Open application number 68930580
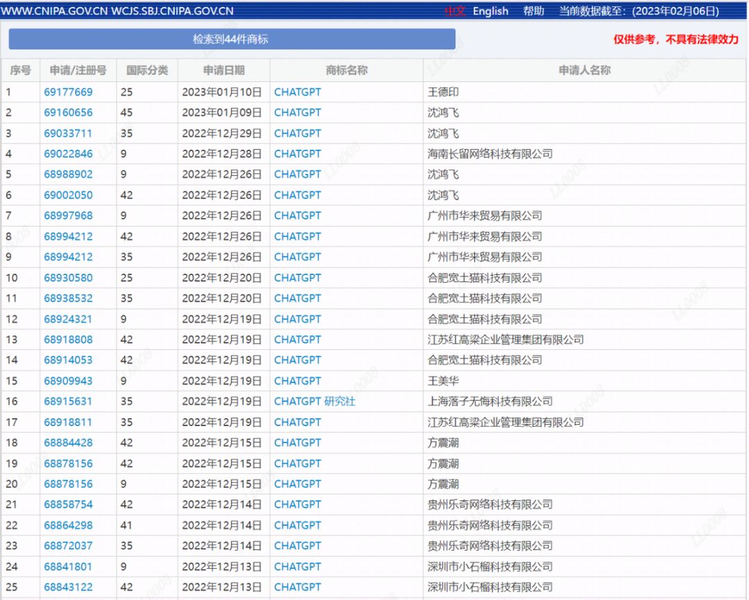749x600 pixels. (68, 278)
